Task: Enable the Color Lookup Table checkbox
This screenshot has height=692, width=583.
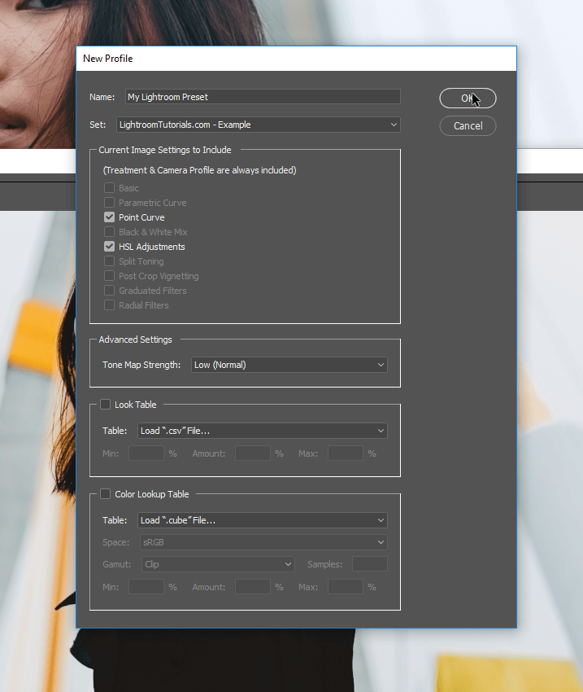Action: coord(106,494)
